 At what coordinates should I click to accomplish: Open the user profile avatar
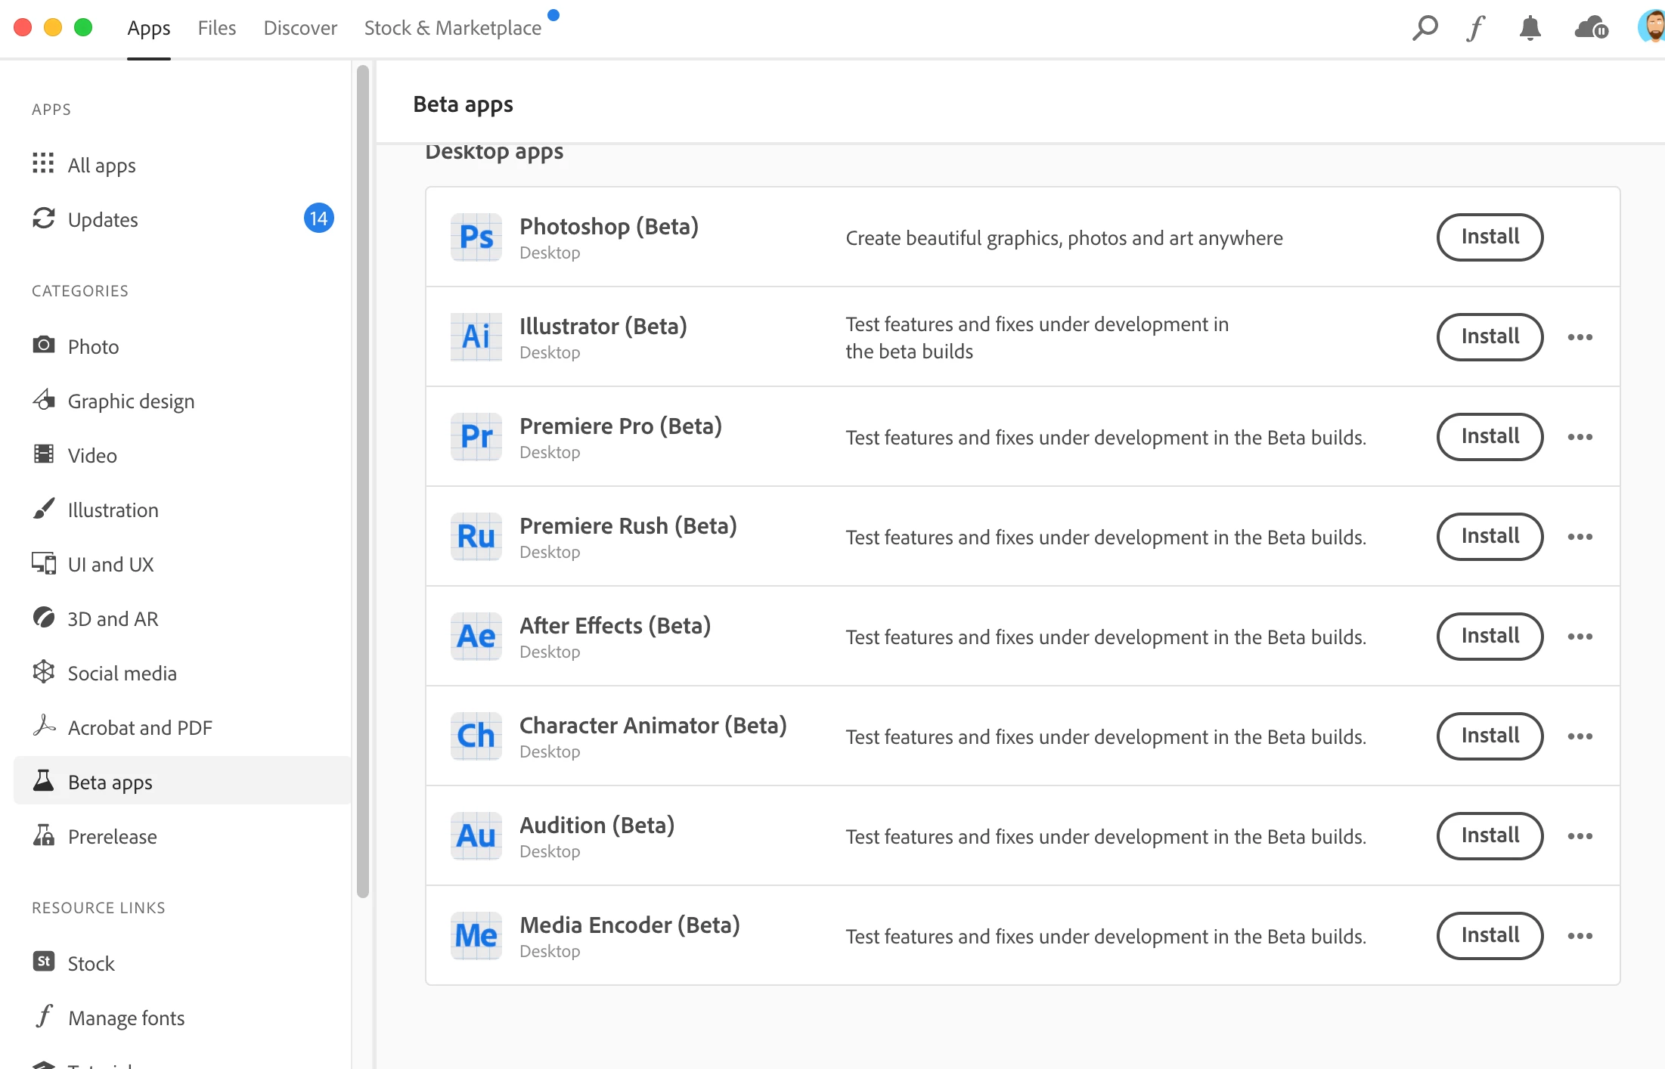1653,27
